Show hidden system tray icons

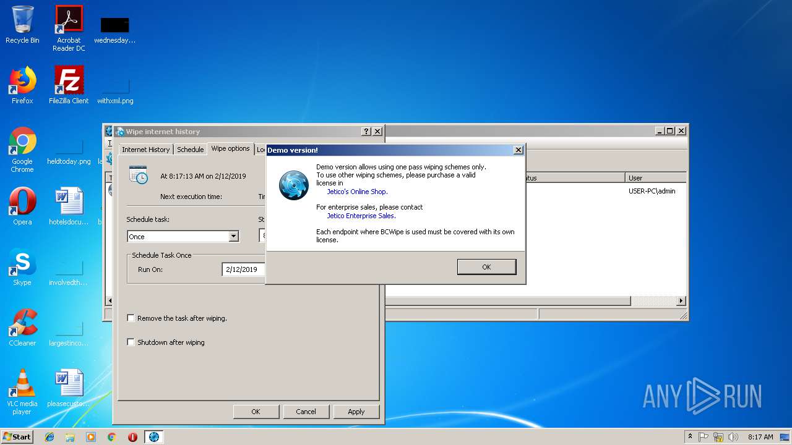690,437
